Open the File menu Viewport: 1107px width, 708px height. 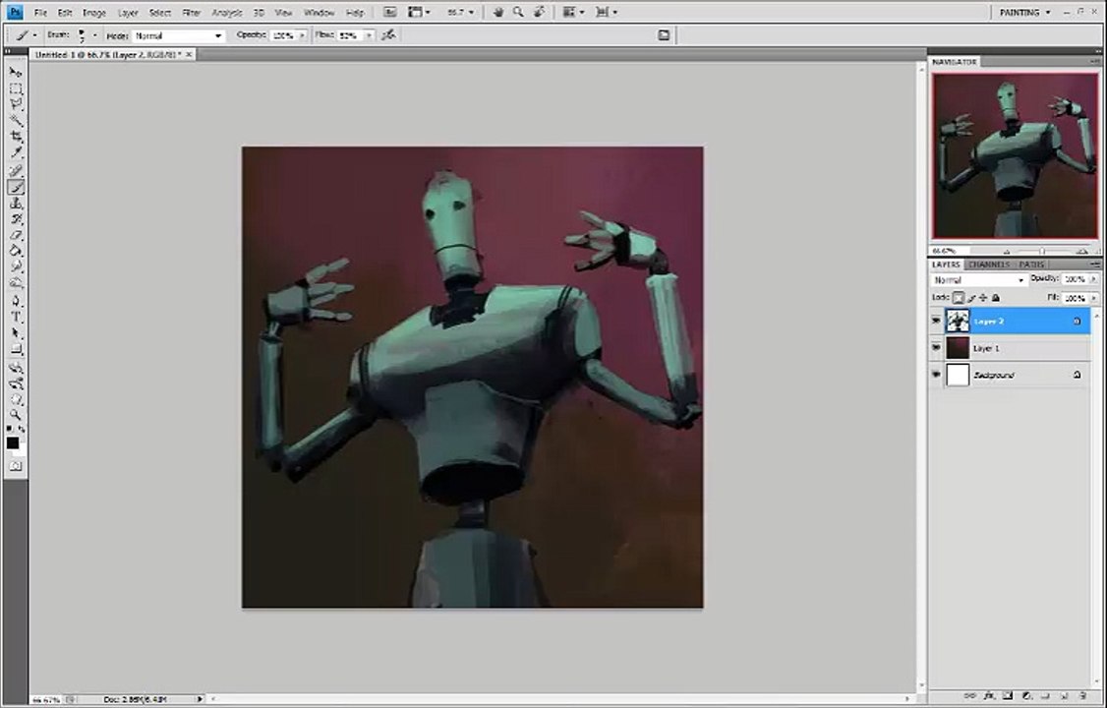coord(40,13)
